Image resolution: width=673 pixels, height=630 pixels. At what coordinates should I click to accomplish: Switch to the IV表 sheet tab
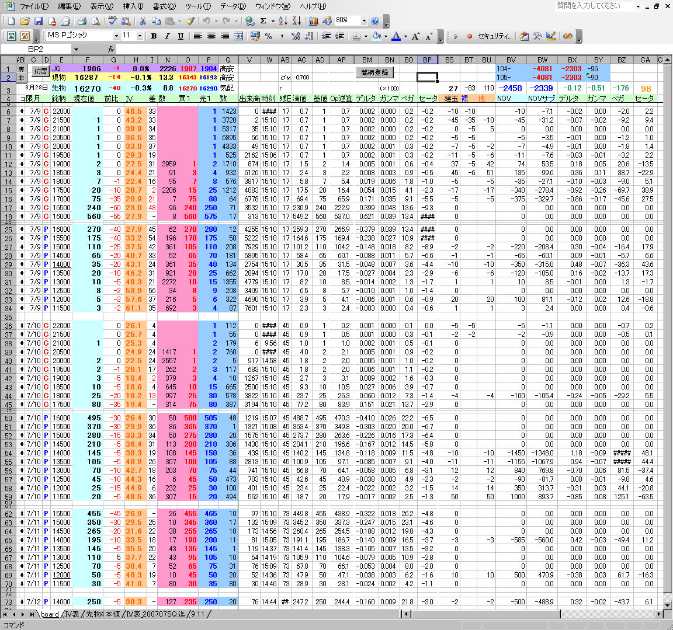tap(72, 614)
